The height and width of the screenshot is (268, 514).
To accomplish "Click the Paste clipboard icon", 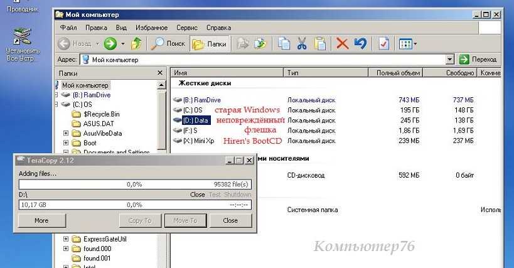I will tap(320, 43).
